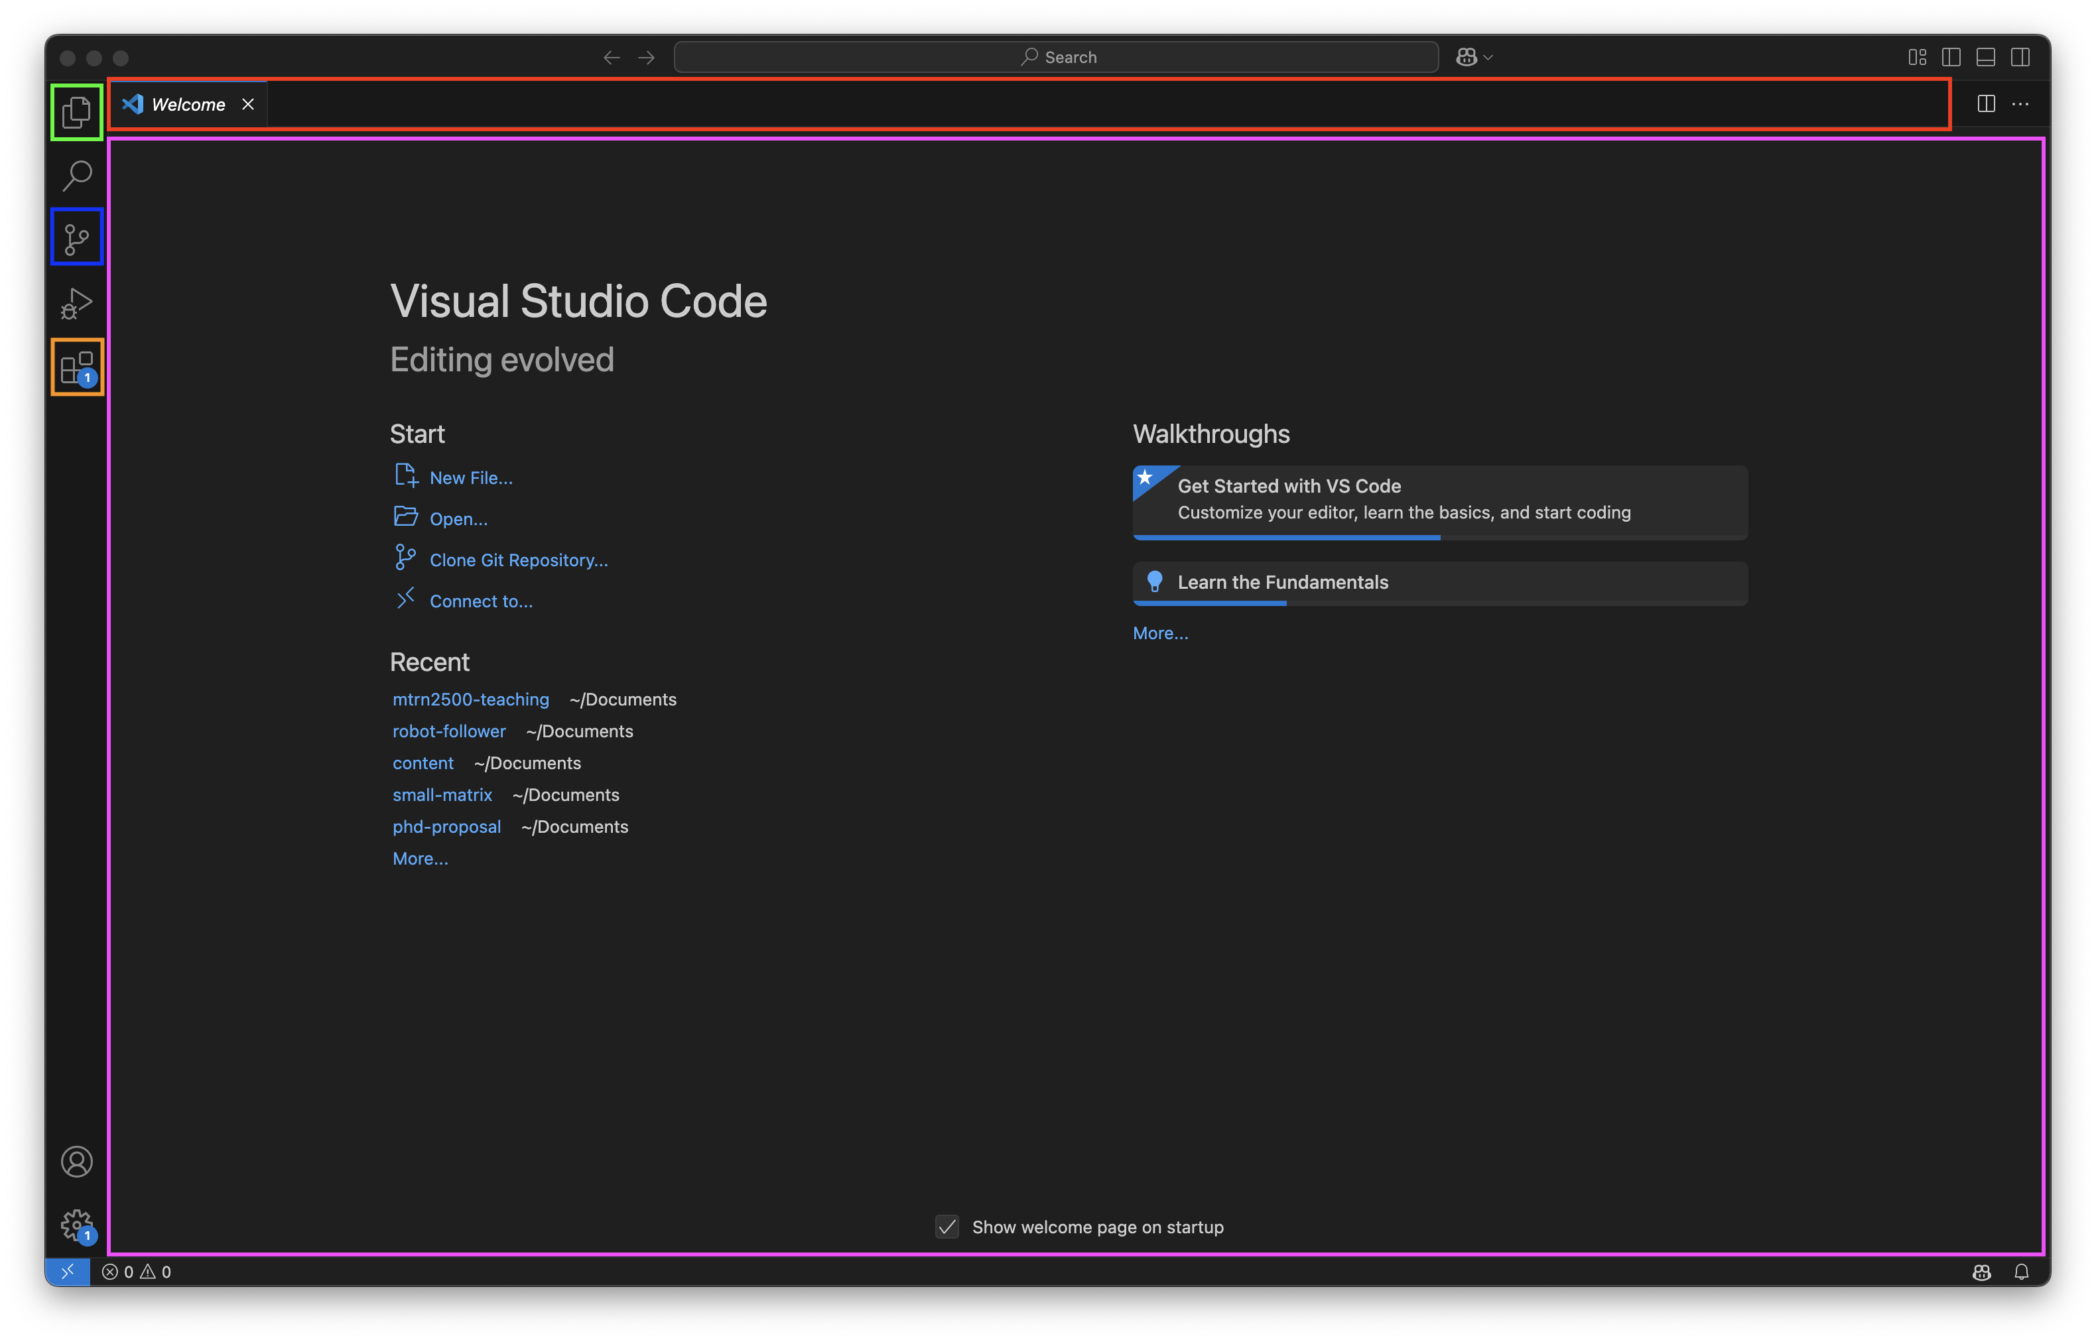Open the Explorer view in the activity bar
Screen dimensions: 2096x1342
click(77, 111)
